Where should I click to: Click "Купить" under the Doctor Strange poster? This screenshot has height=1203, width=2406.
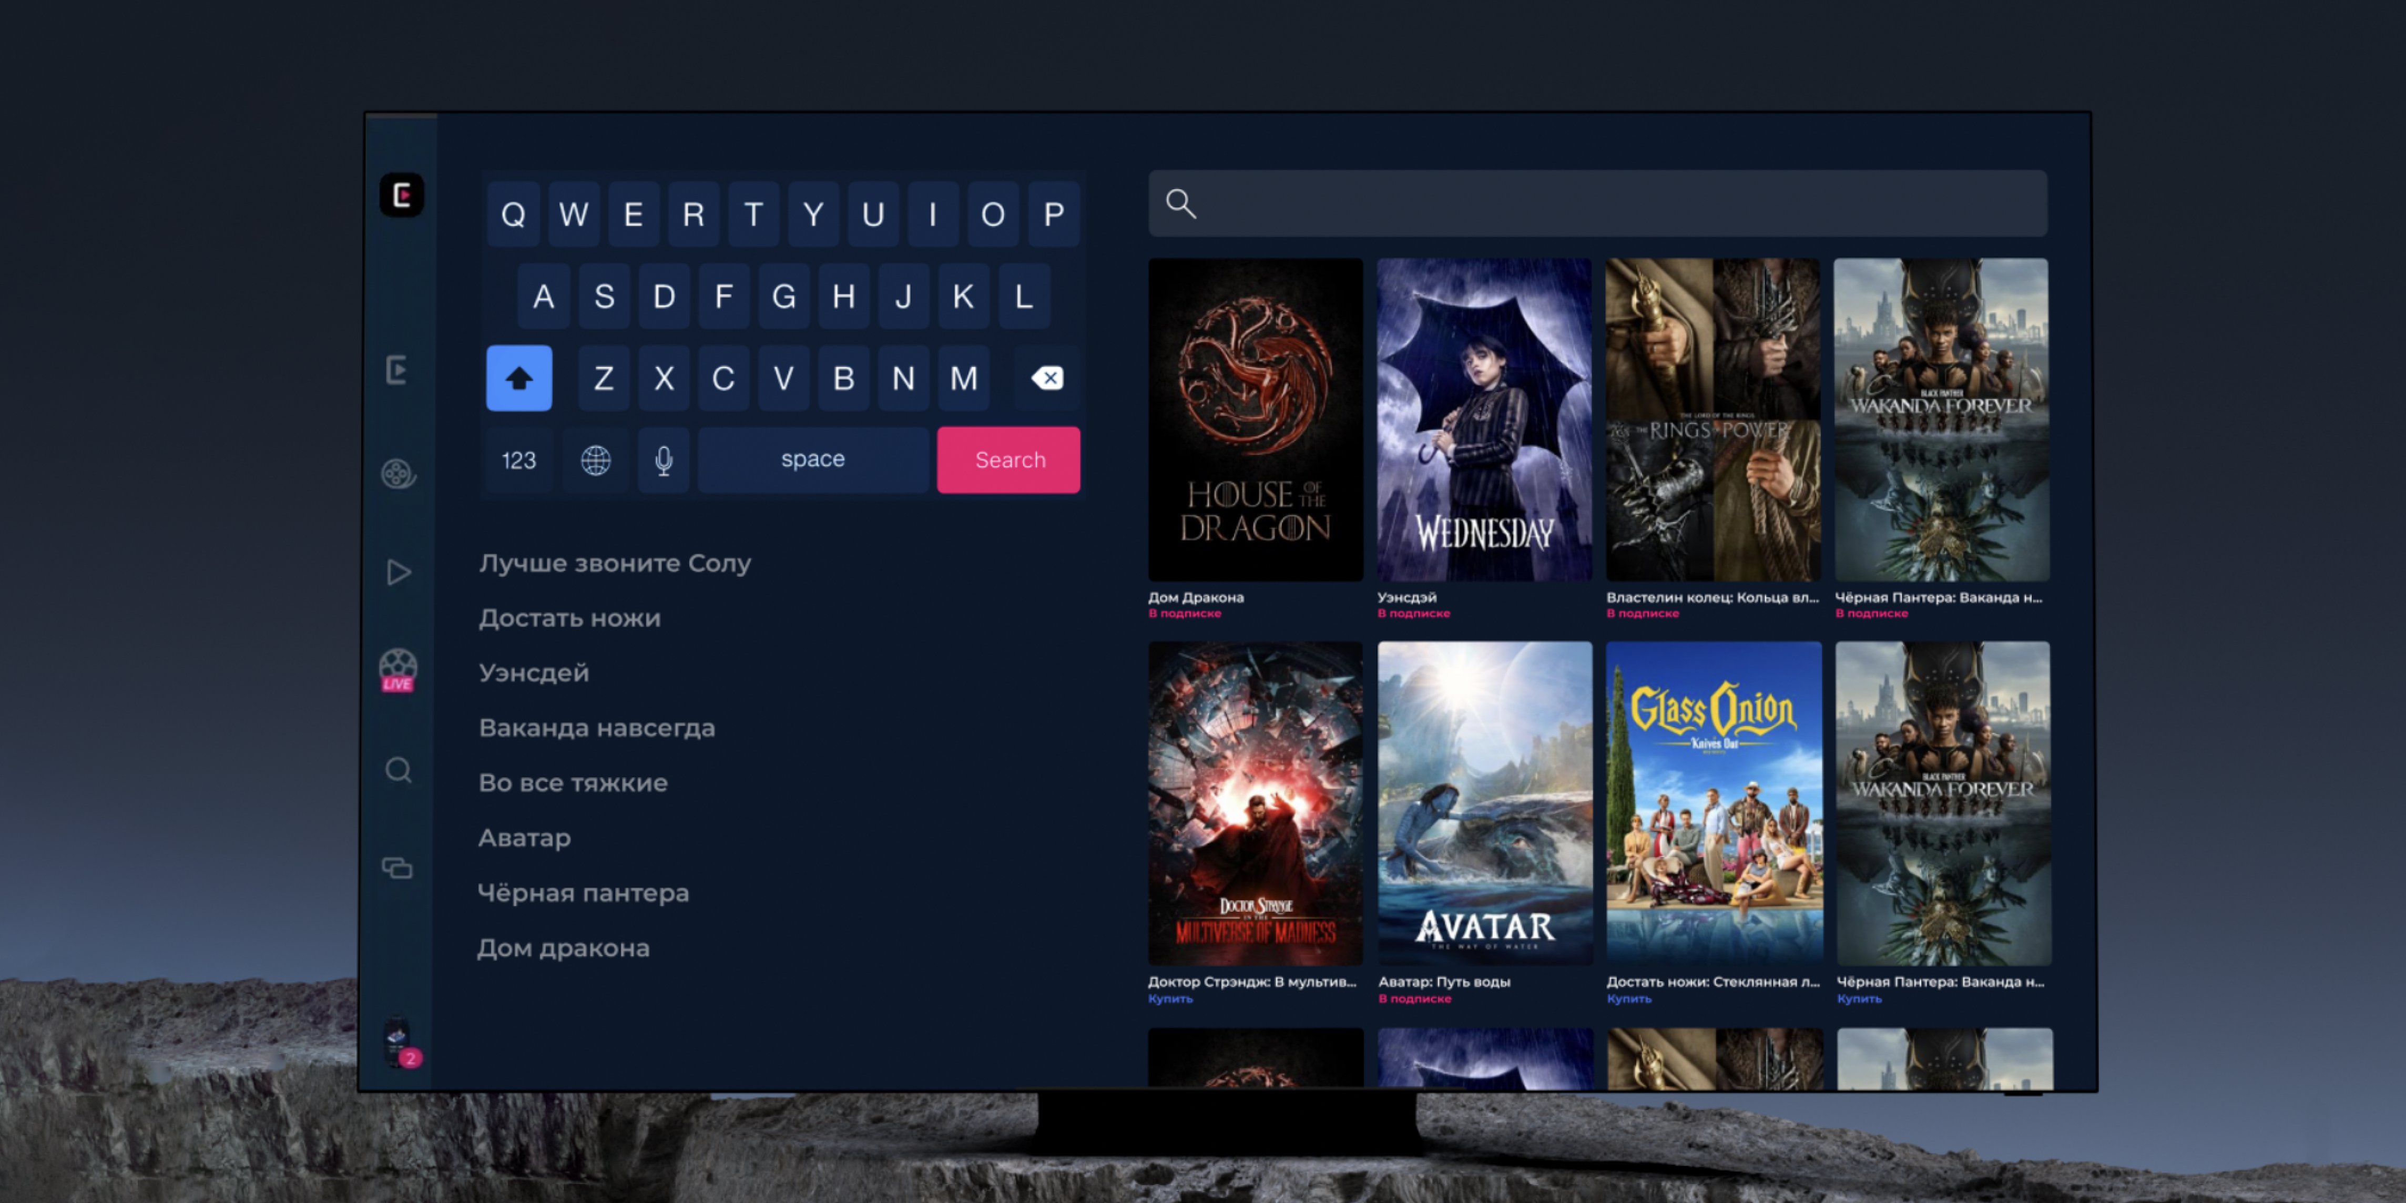pyautogui.click(x=1170, y=1000)
